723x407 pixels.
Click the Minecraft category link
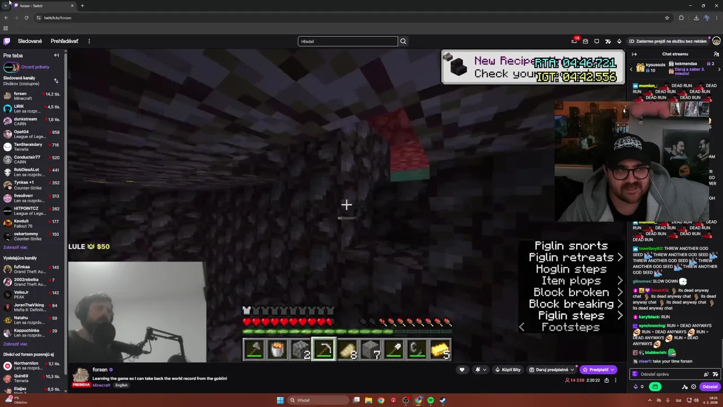pos(102,386)
